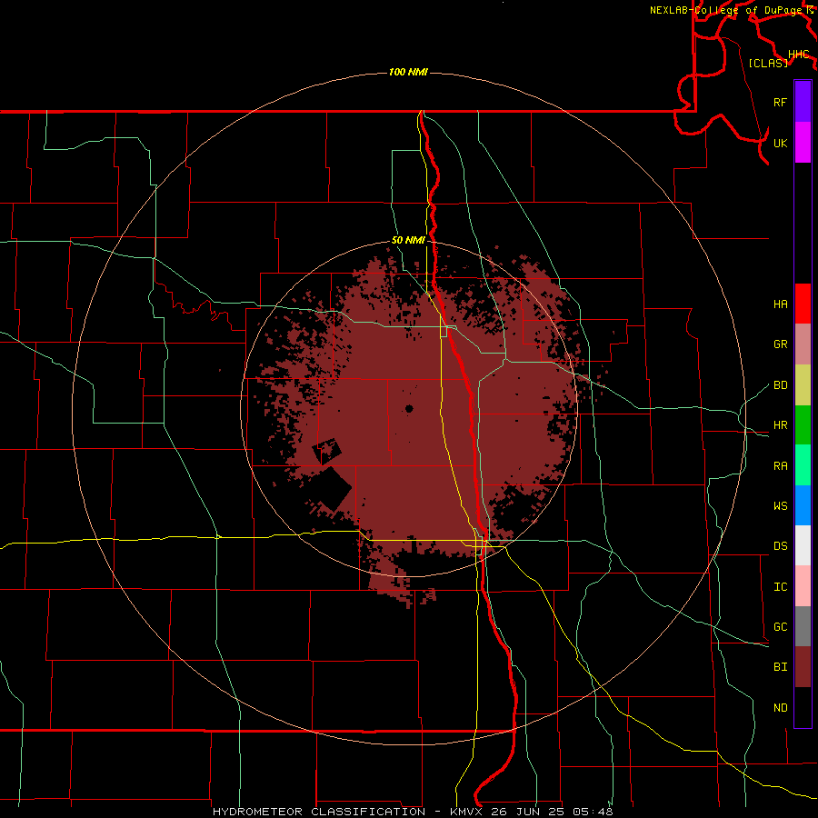Click the DS white legend swatch
Image resolution: width=818 pixels, height=818 pixels.
pos(803,545)
